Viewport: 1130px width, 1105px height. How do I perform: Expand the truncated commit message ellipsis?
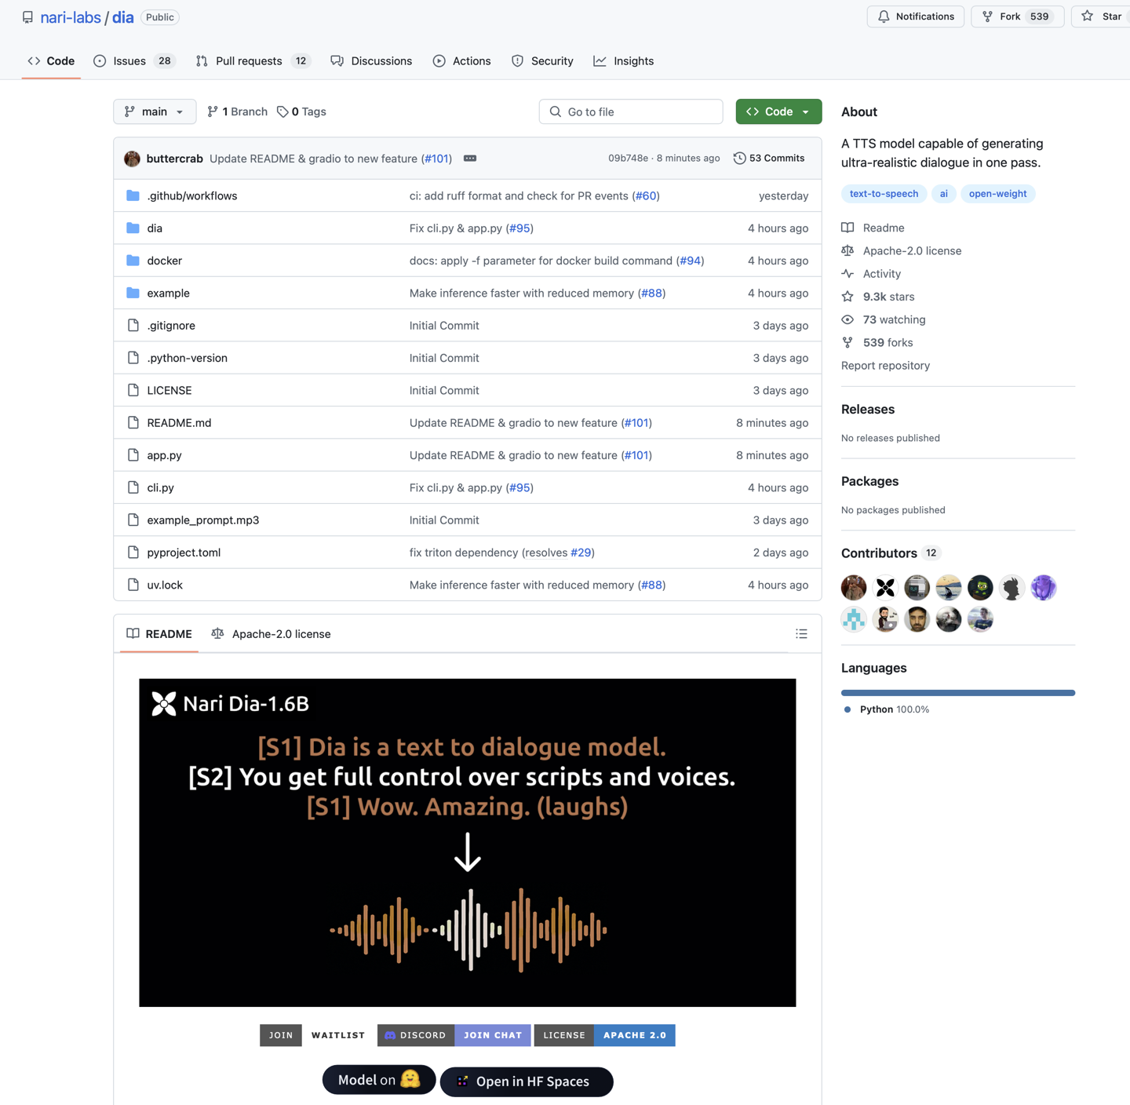click(470, 158)
